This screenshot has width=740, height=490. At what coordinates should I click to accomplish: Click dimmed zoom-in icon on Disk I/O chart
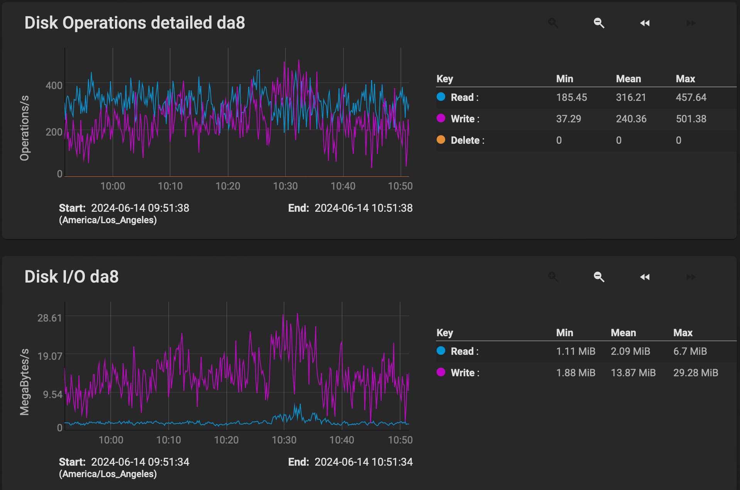553,277
